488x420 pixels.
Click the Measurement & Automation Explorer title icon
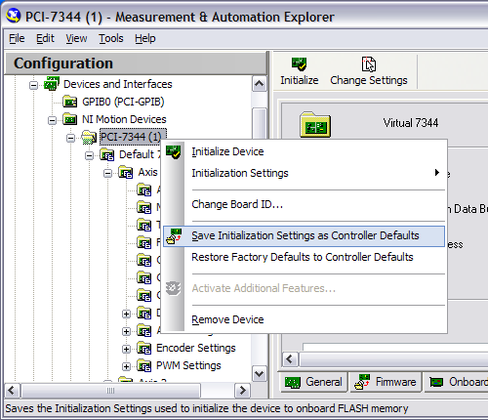14,17
